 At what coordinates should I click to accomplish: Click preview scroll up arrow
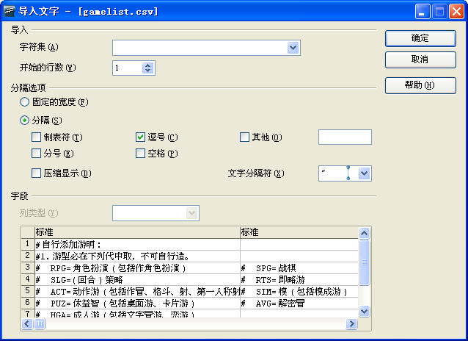[x=364, y=233]
